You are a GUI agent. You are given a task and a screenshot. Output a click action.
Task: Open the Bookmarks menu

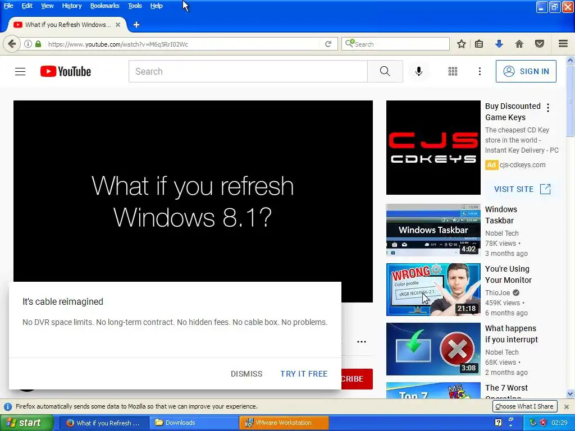pyautogui.click(x=104, y=6)
